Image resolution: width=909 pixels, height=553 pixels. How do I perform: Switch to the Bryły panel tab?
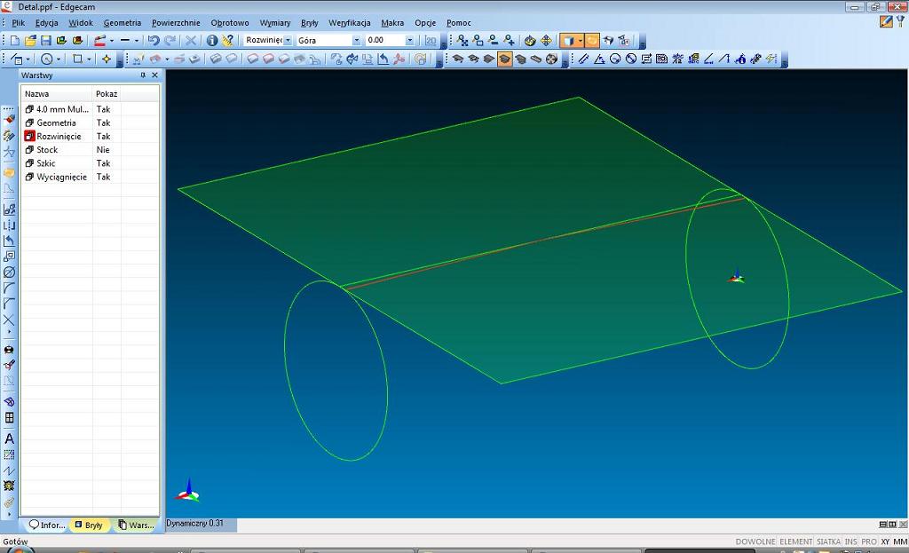pos(90,525)
